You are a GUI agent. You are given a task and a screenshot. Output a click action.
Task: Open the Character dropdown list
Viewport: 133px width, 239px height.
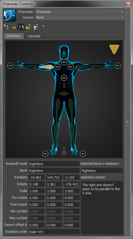point(80,12)
